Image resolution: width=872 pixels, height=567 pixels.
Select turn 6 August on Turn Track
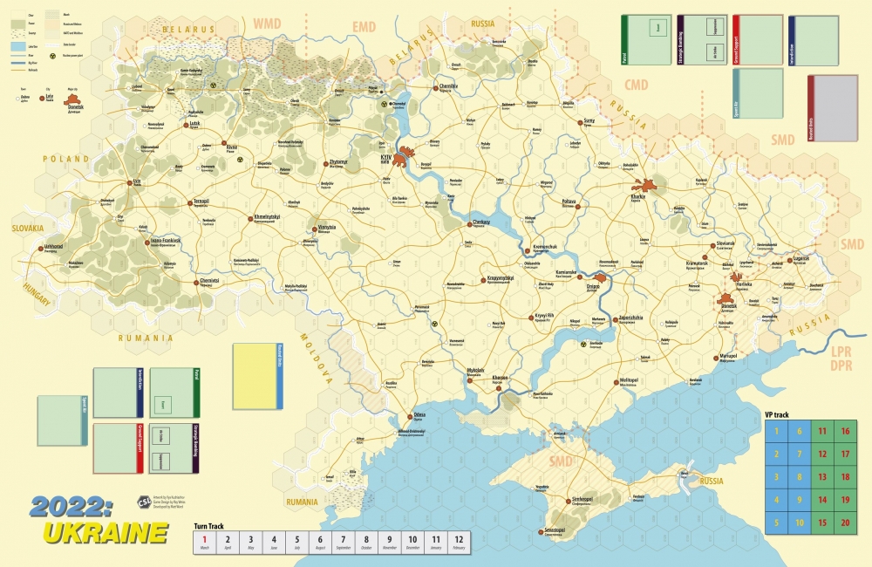pos(320,543)
